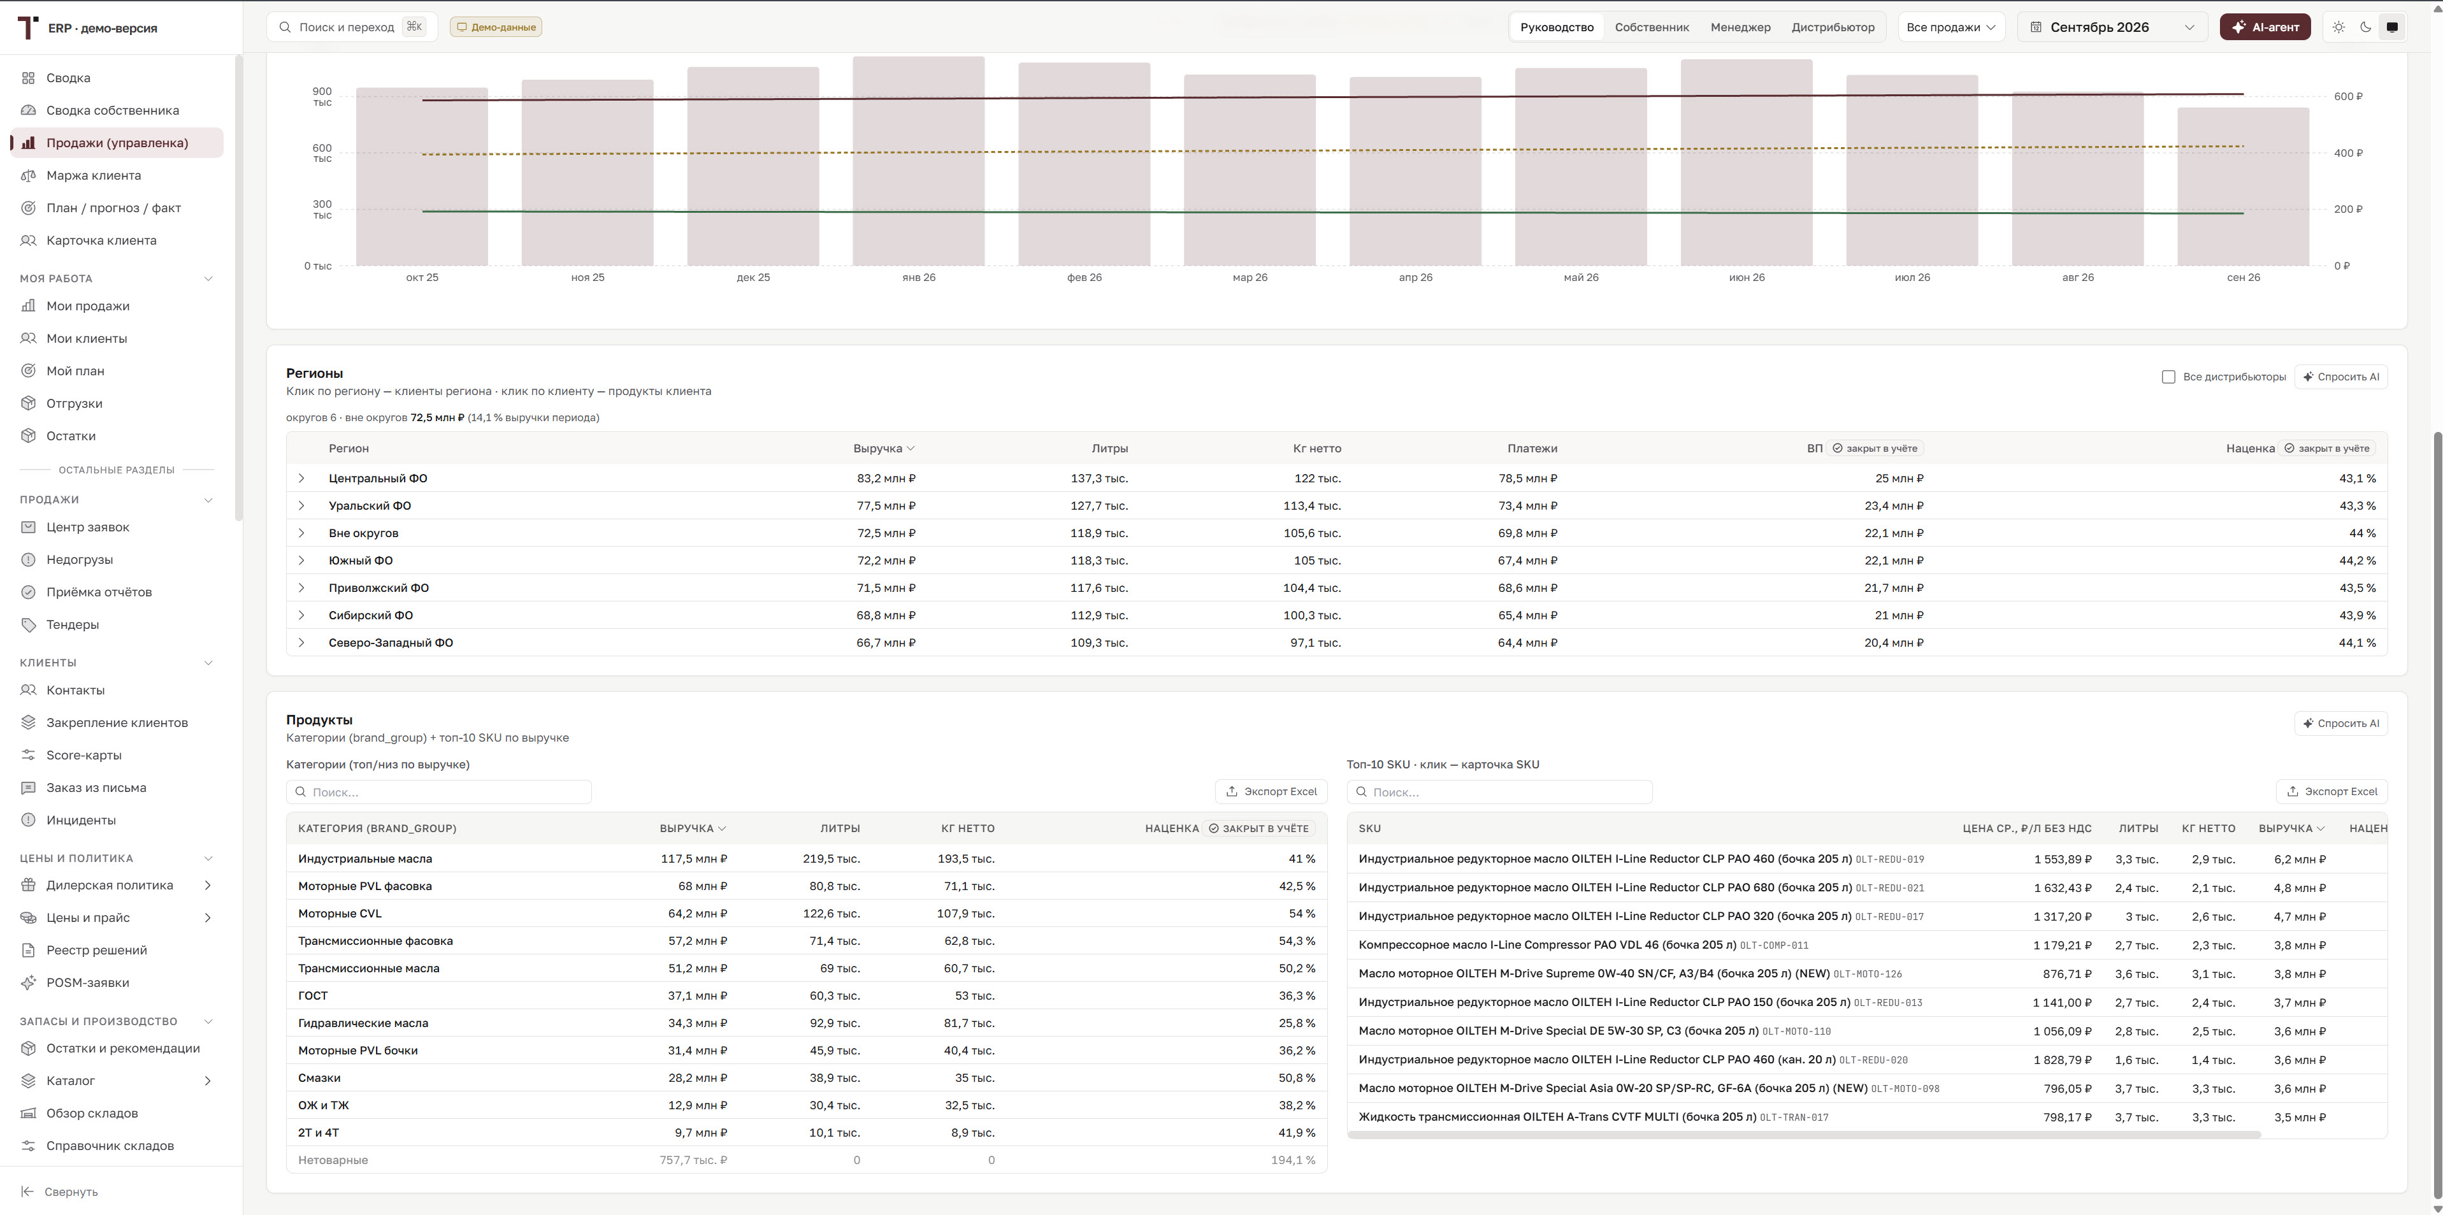
Task: Open Score-карты sliders icon
Action: point(29,755)
